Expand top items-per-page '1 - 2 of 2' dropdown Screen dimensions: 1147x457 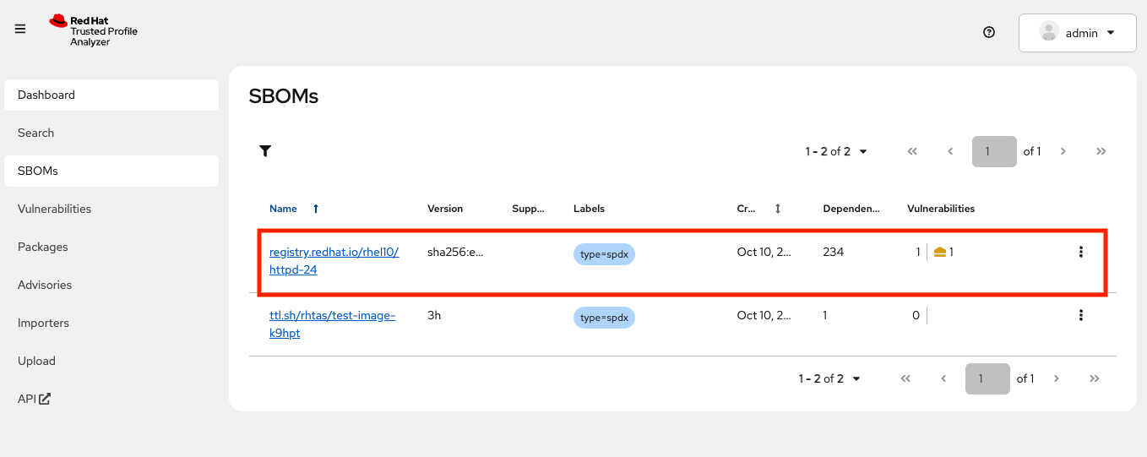(x=836, y=151)
